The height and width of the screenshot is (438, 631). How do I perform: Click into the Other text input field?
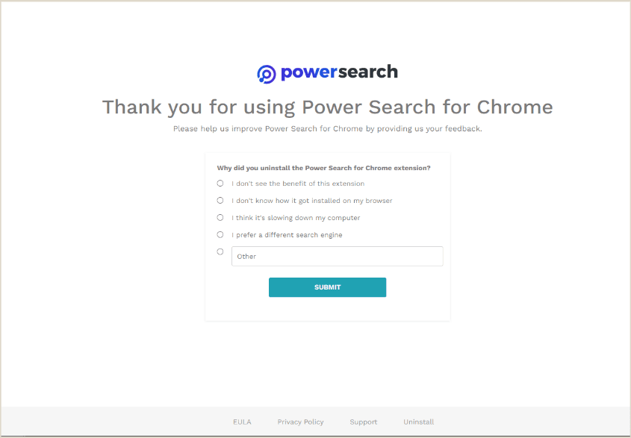[337, 257]
